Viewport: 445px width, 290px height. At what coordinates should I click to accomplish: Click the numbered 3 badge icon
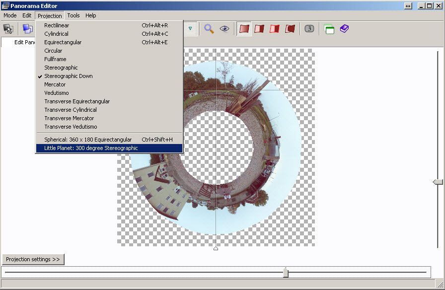309,29
